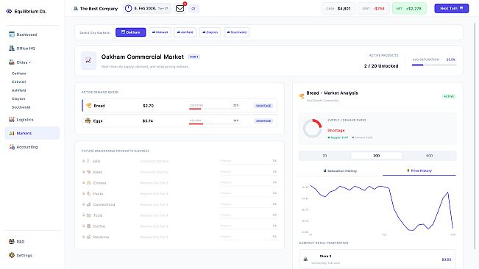479x269 pixels.
Task: Click the Bread icon in demand radar
Action: 88,106
